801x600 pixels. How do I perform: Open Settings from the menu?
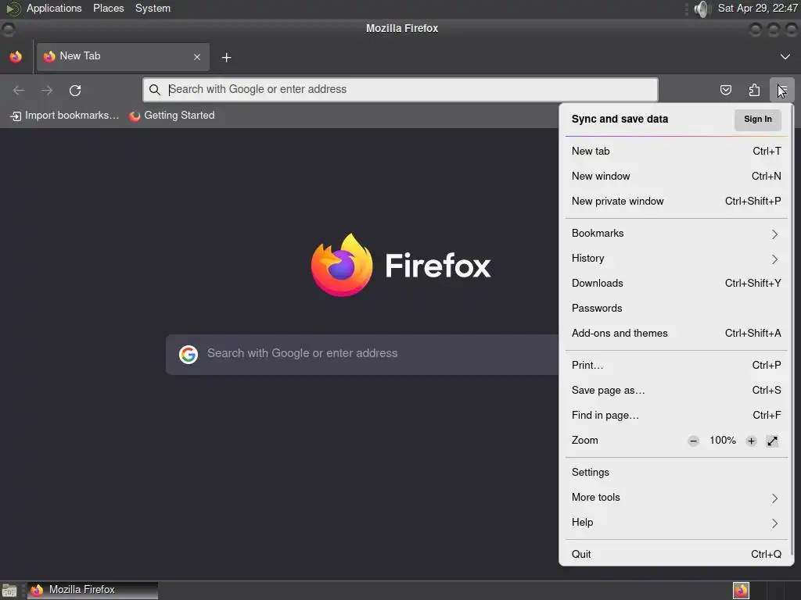[676, 473]
